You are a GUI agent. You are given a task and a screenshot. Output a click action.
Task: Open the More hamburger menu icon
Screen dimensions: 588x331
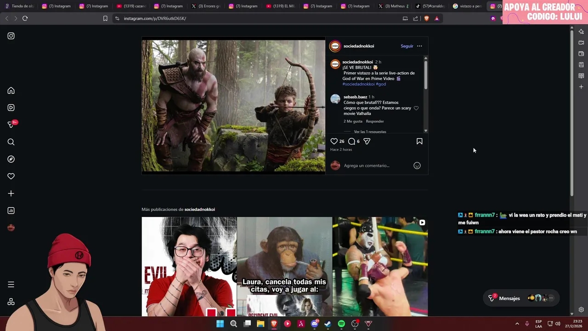(x=11, y=285)
